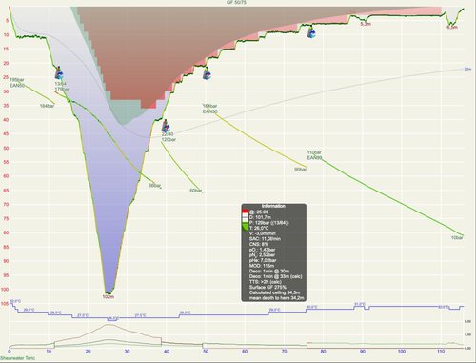This screenshot has width=476, height=363.
Task: Click the 26,7°C minimum temperature label
Action: tap(112, 318)
